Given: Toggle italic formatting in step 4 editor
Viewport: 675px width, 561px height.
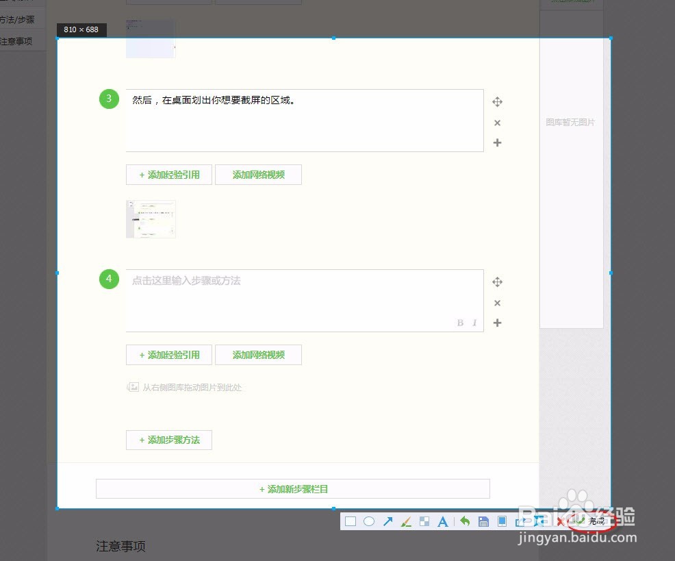Looking at the screenshot, I should click(474, 323).
